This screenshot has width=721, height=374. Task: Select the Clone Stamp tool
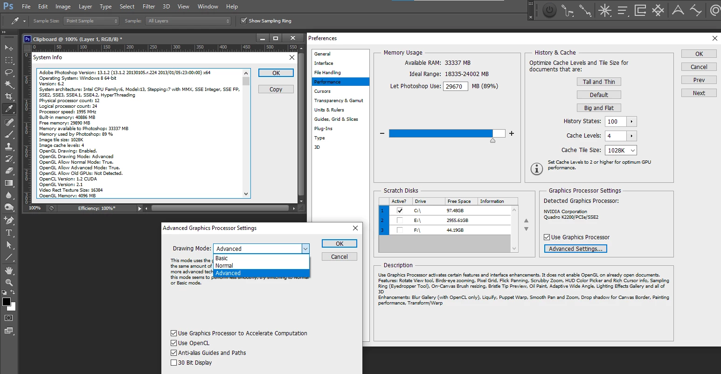[x=9, y=146]
